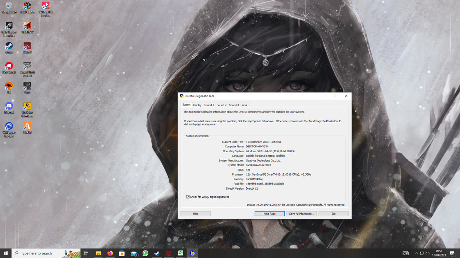Click the memory value '16384MB RAM'
This screenshot has height=258, width=460.
click(254, 179)
